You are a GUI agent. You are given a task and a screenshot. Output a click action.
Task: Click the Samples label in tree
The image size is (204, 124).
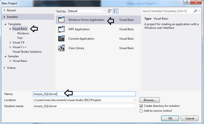click(13, 56)
